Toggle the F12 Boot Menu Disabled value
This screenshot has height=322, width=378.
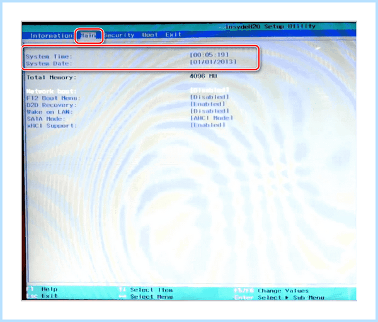pyautogui.click(x=209, y=97)
